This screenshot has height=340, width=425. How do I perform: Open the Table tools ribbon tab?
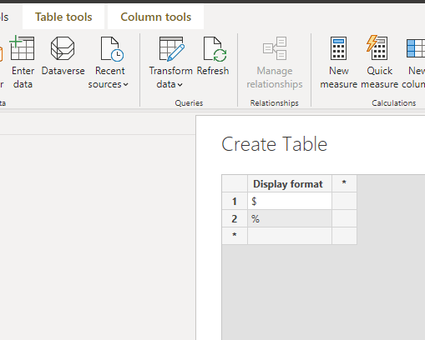pyautogui.click(x=63, y=17)
